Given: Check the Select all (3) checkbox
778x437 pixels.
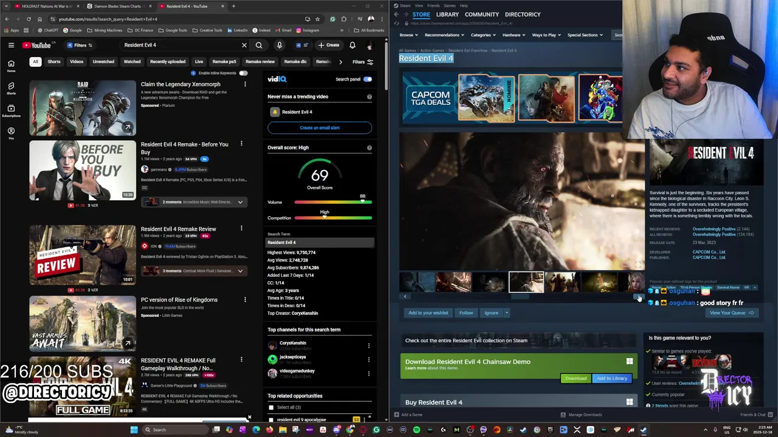Looking at the screenshot, I should click(x=271, y=407).
